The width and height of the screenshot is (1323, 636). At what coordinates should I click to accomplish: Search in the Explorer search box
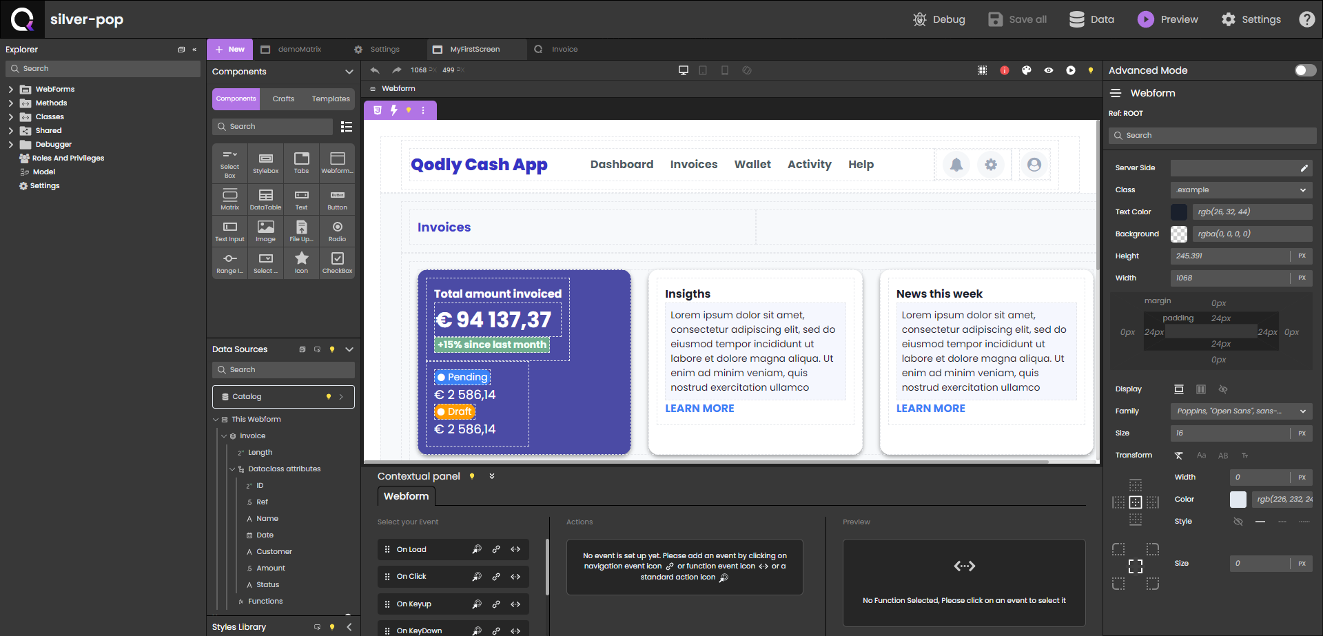coord(103,69)
